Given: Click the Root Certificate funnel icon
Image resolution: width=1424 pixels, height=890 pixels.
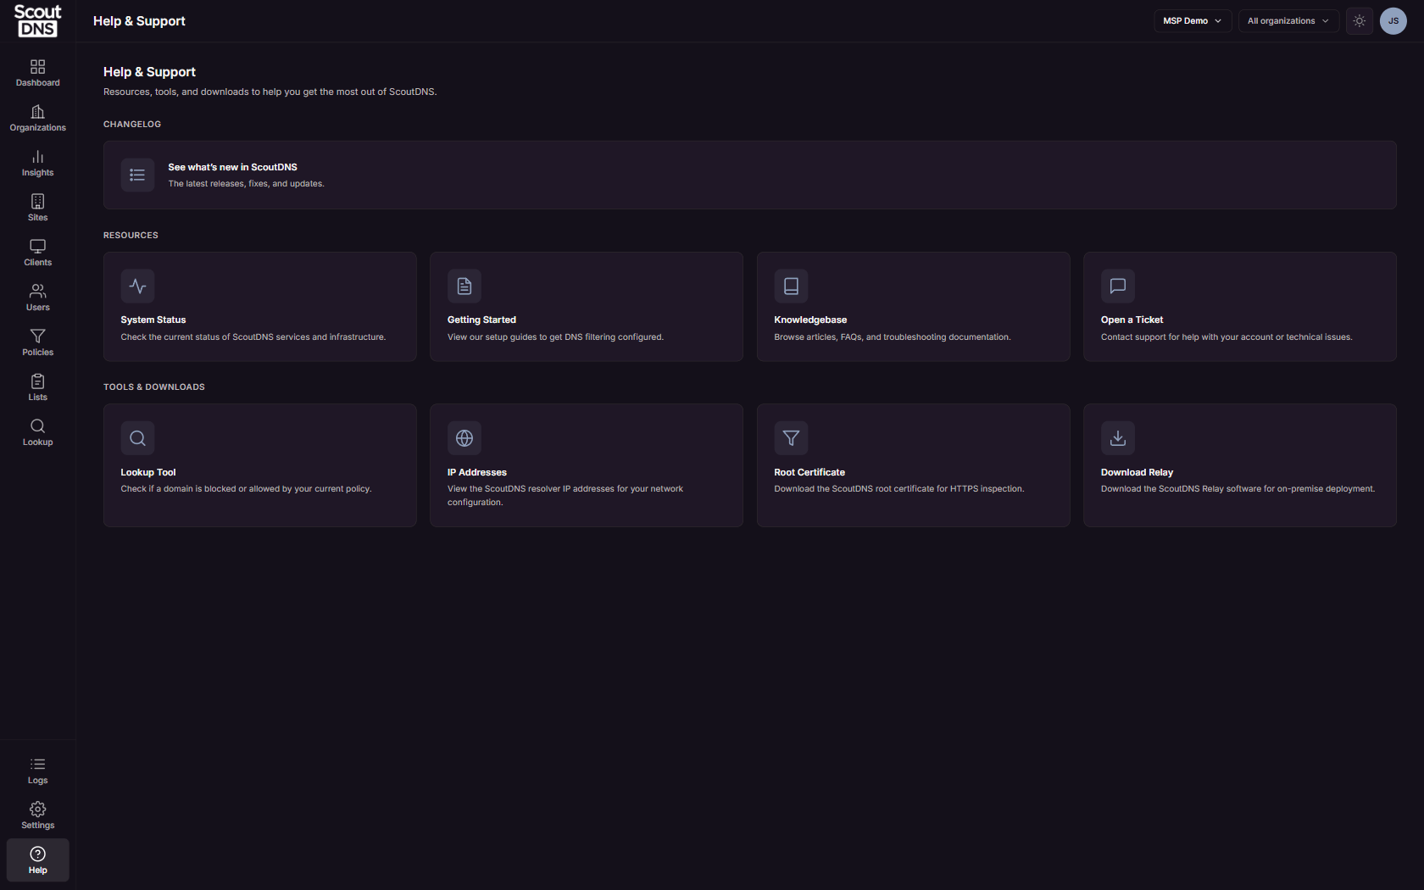Looking at the screenshot, I should (791, 438).
